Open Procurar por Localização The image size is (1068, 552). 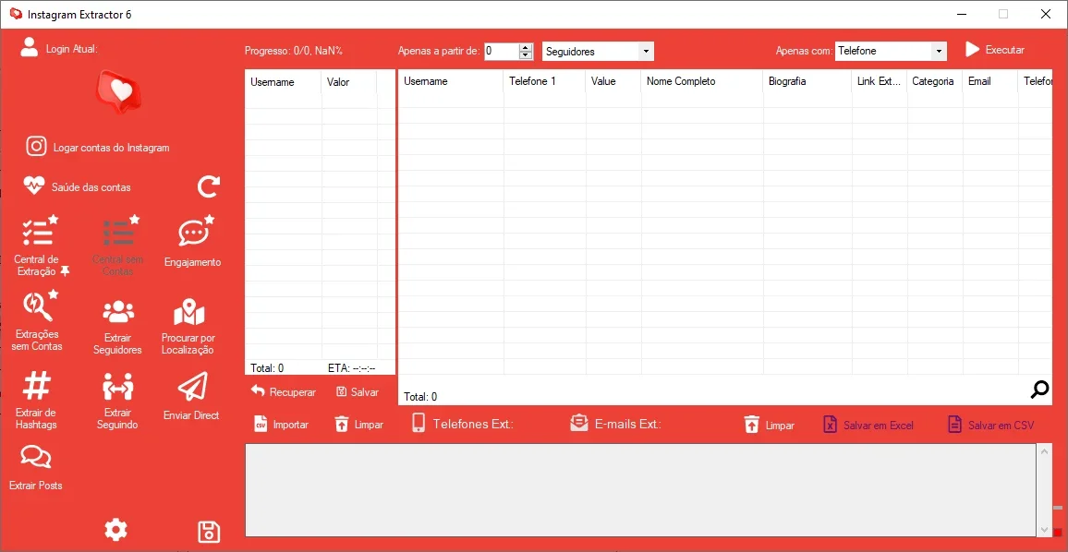[188, 327]
